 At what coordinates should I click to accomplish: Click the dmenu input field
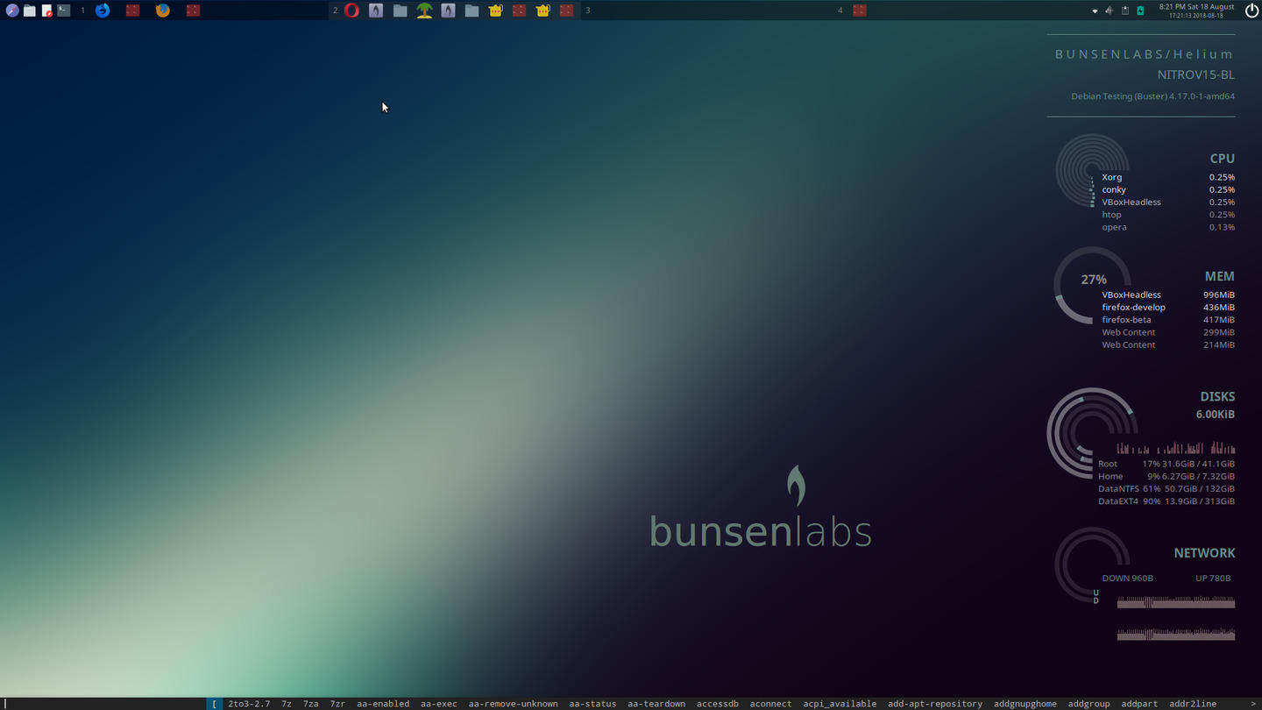point(103,704)
